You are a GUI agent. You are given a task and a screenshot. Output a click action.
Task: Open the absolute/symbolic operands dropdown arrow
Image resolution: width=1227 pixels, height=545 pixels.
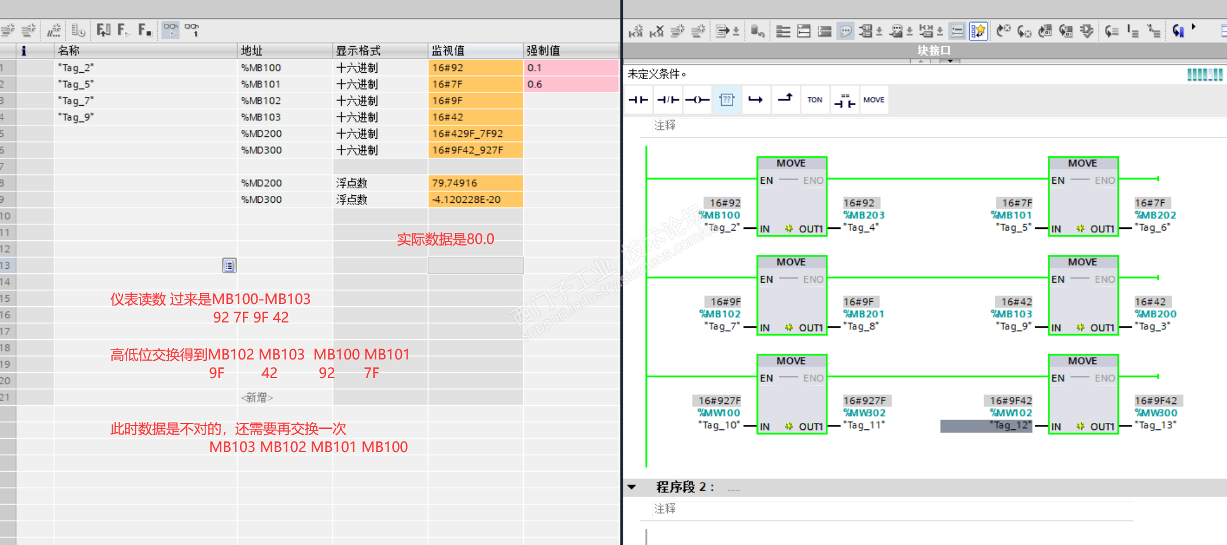coord(879,31)
